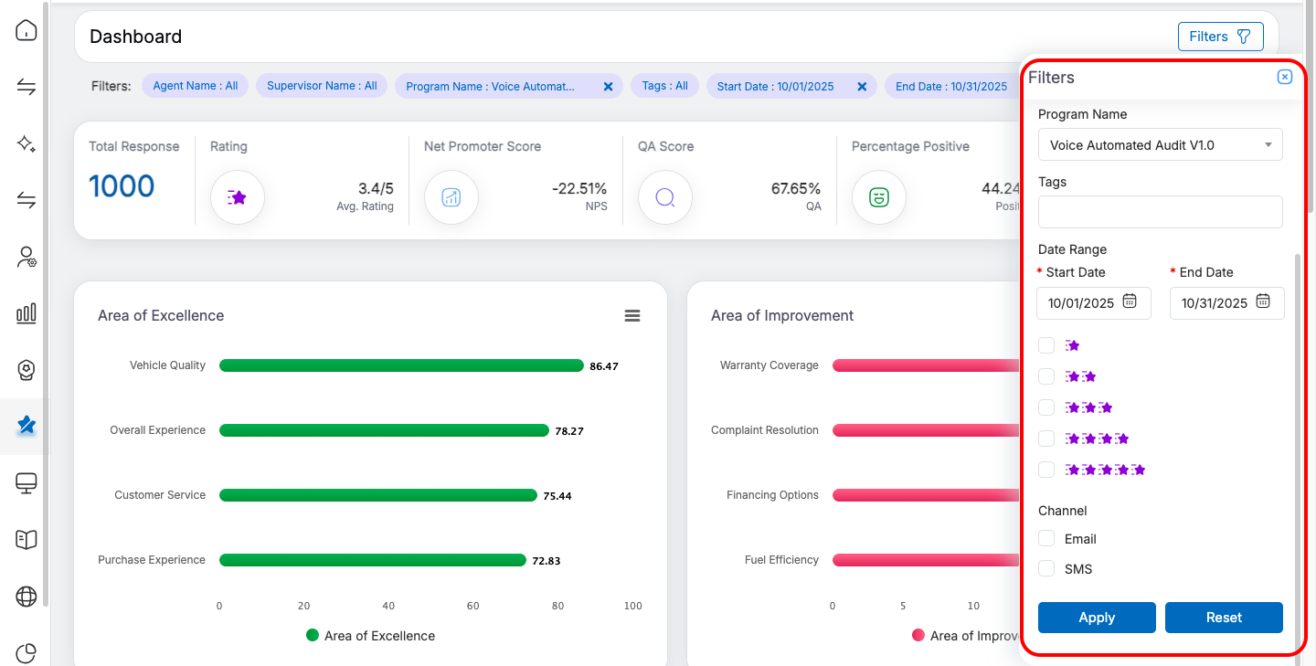
Task: Enable the Email channel checkbox
Action: [x=1046, y=539]
